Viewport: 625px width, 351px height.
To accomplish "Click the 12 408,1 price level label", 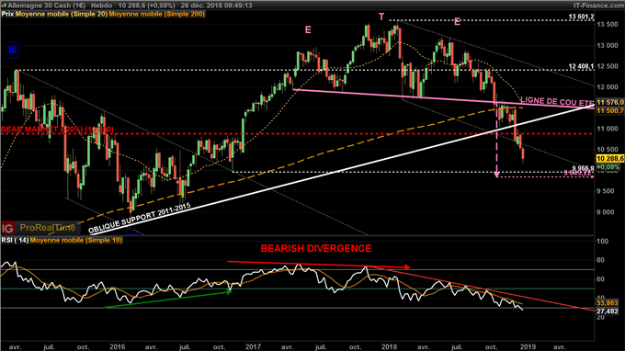I will coord(582,66).
